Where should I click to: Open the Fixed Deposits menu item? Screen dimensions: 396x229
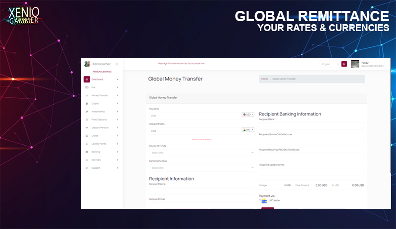(101, 119)
